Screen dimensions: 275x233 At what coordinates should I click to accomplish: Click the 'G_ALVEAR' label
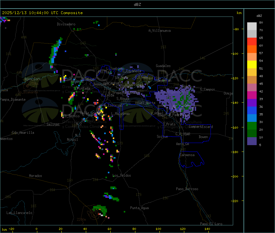click(183, 134)
